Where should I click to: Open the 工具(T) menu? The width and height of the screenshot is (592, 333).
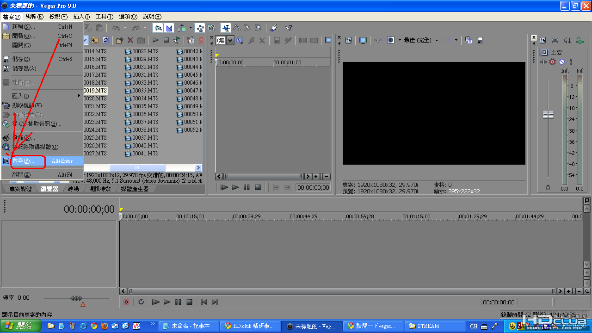tap(105, 17)
